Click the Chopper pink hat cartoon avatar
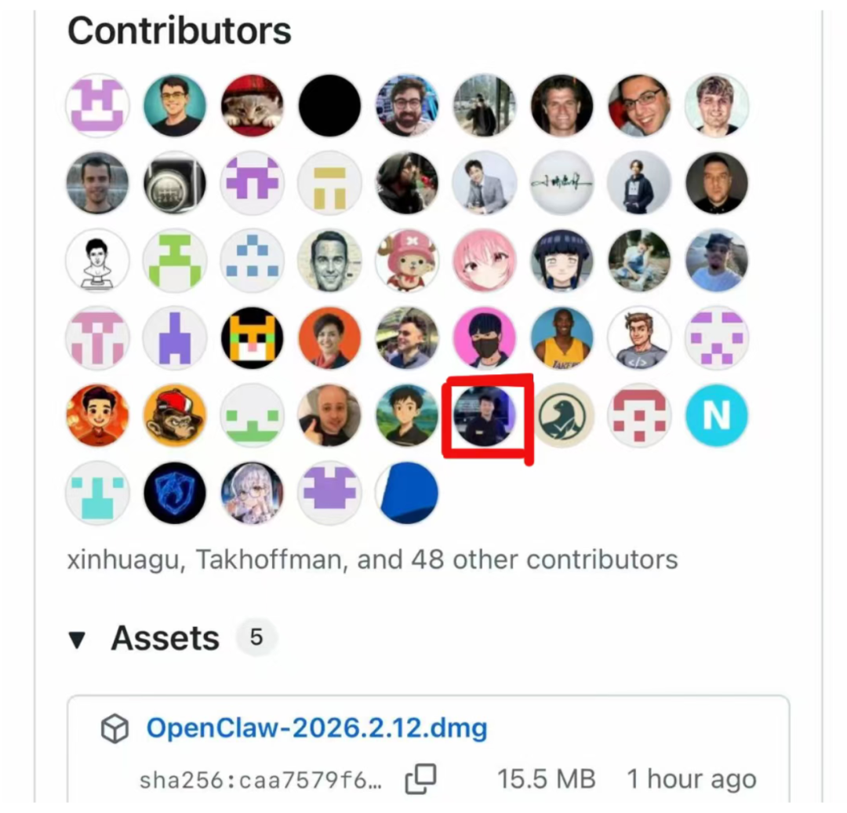 407,261
